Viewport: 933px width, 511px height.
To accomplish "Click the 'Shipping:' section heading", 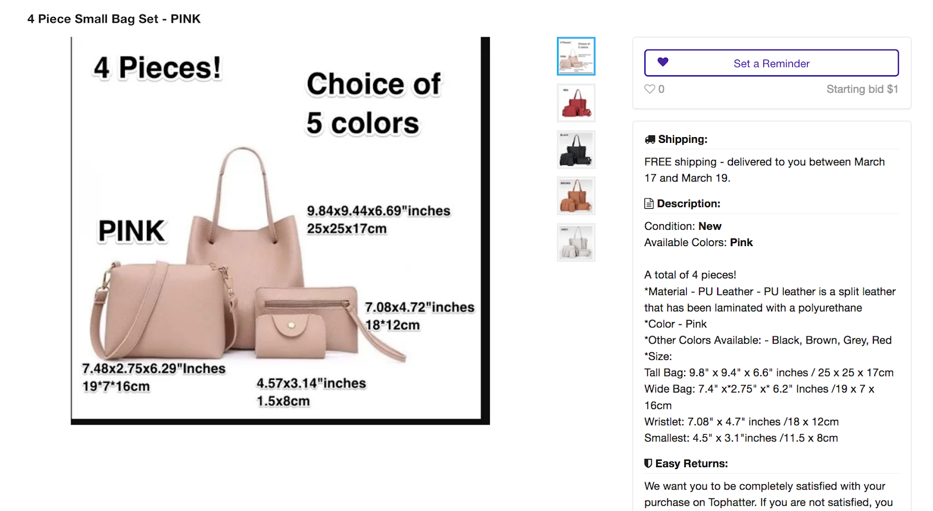I will tap(682, 139).
